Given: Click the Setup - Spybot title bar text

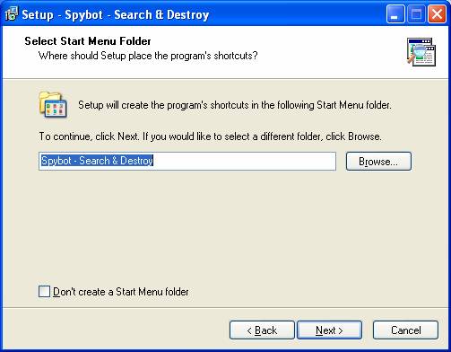Looking at the screenshot, I should 115,14.
